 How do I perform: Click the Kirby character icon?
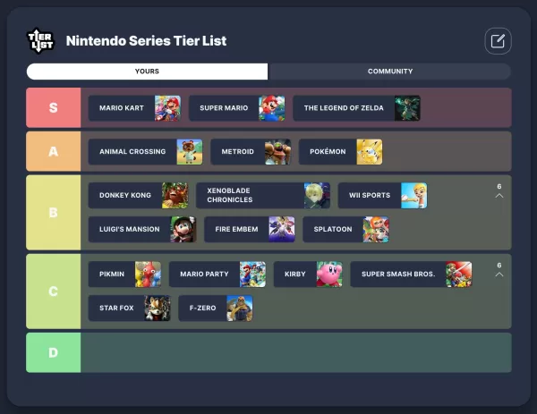[x=329, y=275]
